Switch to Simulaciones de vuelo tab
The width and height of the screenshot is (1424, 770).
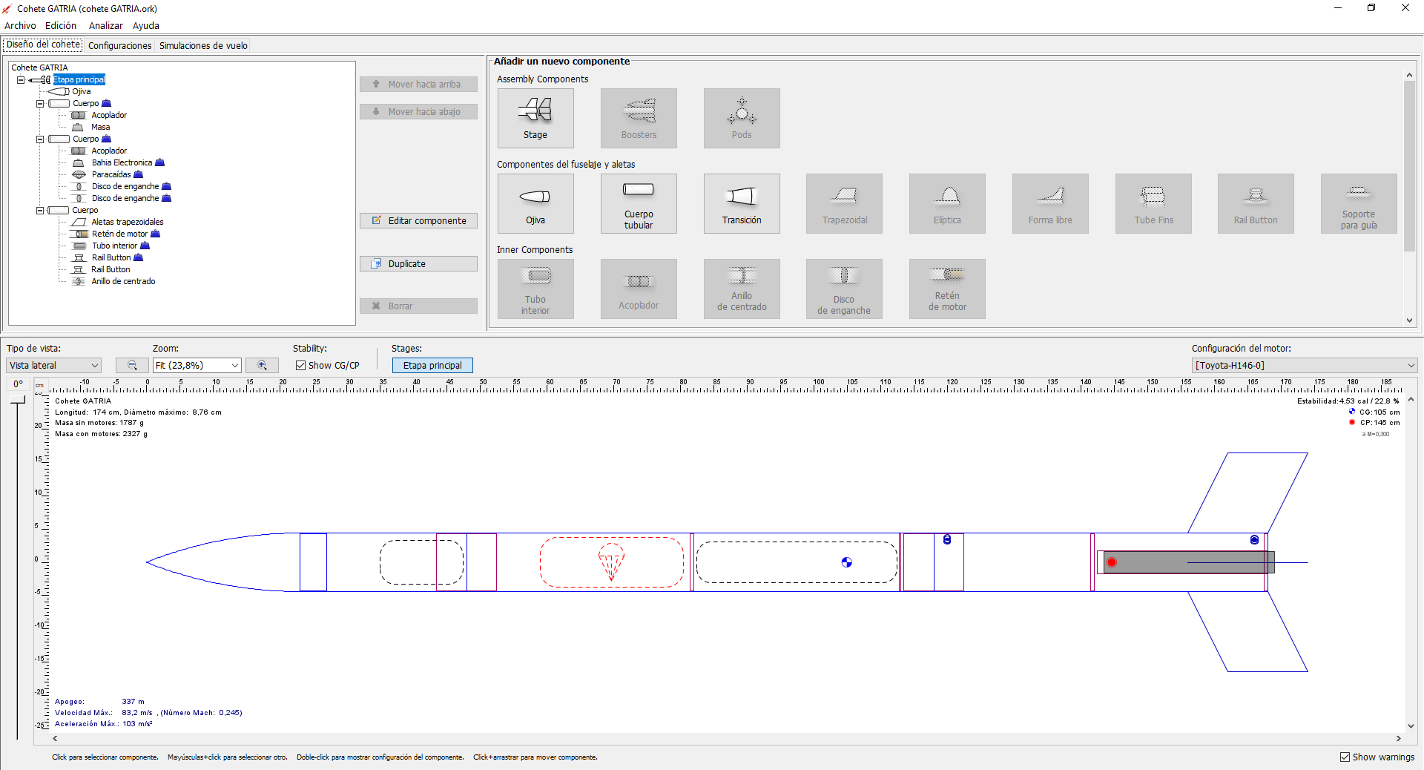click(x=203, y=45)
